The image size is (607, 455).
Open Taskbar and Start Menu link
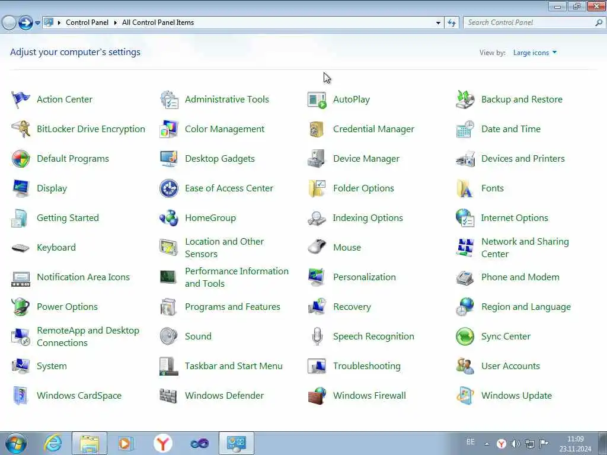(234, 366)
